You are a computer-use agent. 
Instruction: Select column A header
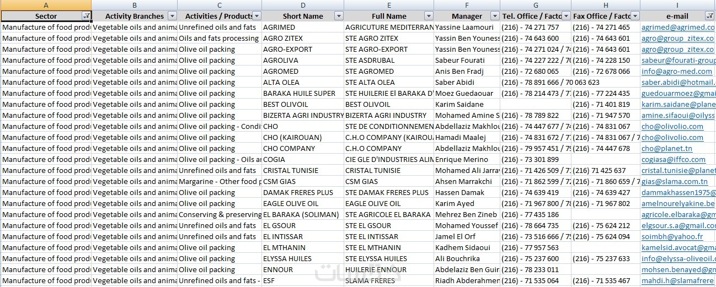pos(46,5)
